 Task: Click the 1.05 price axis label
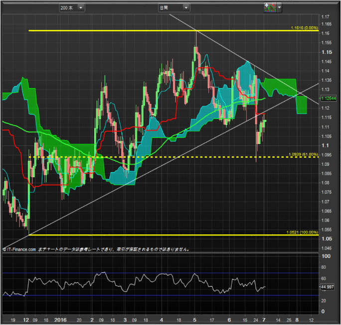point(327,238)
